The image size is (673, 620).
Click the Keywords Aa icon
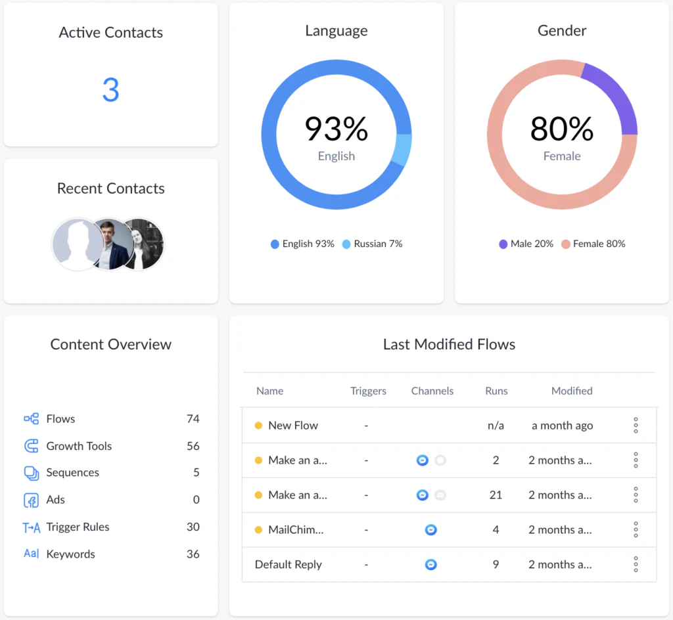click(31, 554)
